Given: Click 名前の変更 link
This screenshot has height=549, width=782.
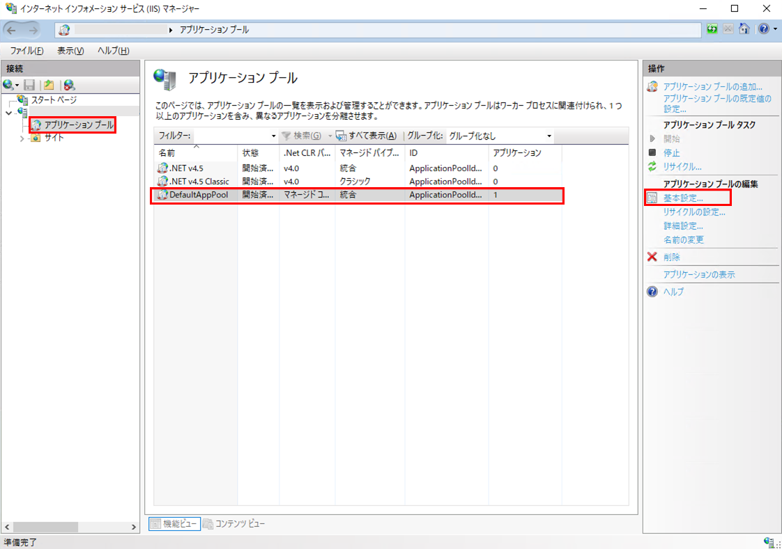Looking at the screenshot, I should (683, 240).
